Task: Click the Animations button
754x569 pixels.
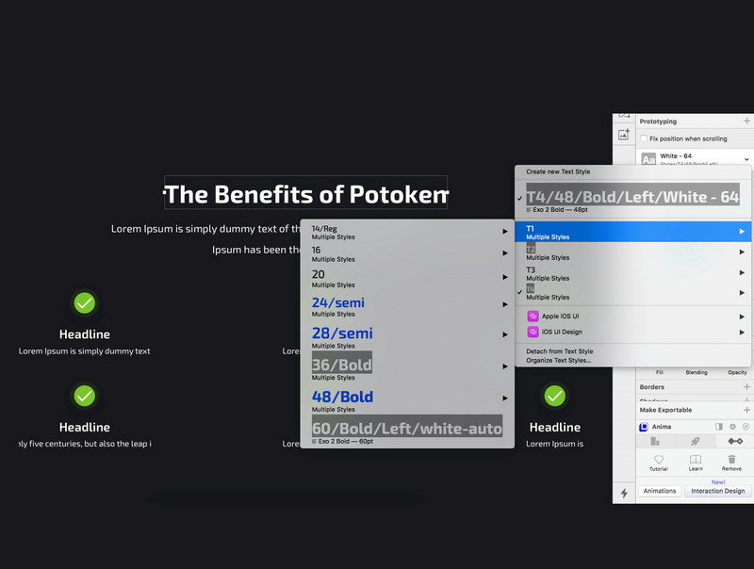Action: 660,491
